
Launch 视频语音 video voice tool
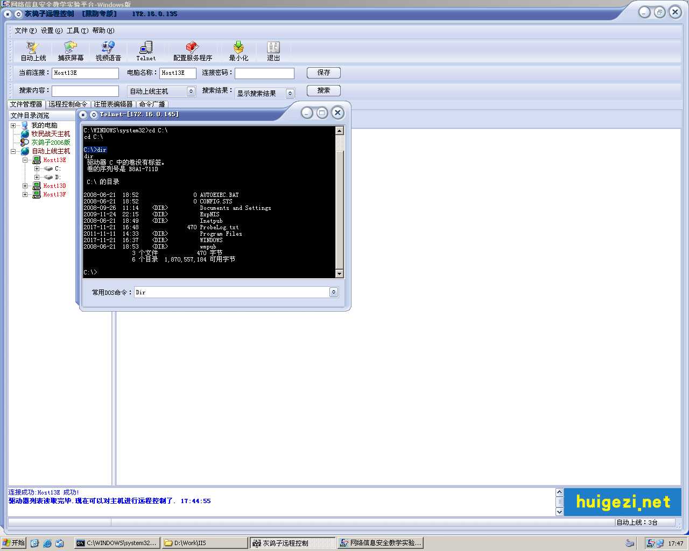point(108,52)
